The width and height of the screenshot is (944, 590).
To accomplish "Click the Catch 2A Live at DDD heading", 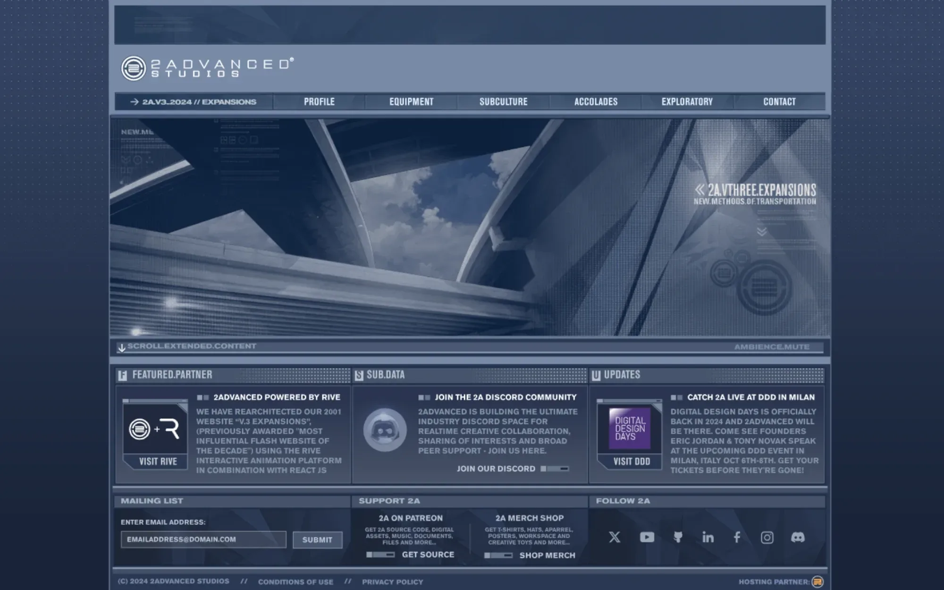I will tap(751, 397).
